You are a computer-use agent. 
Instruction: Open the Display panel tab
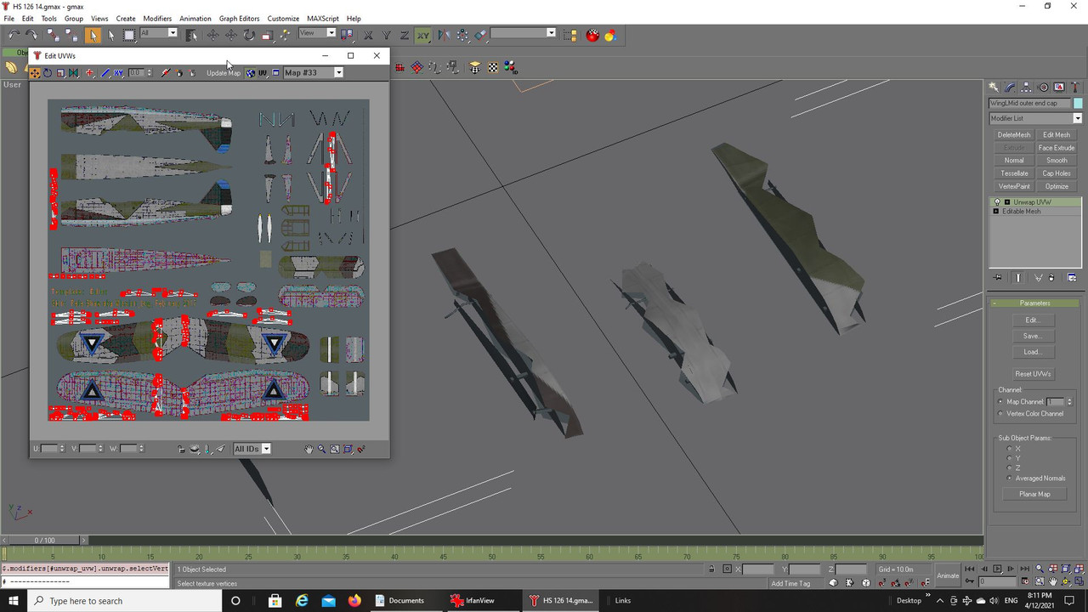point(1059,87)
